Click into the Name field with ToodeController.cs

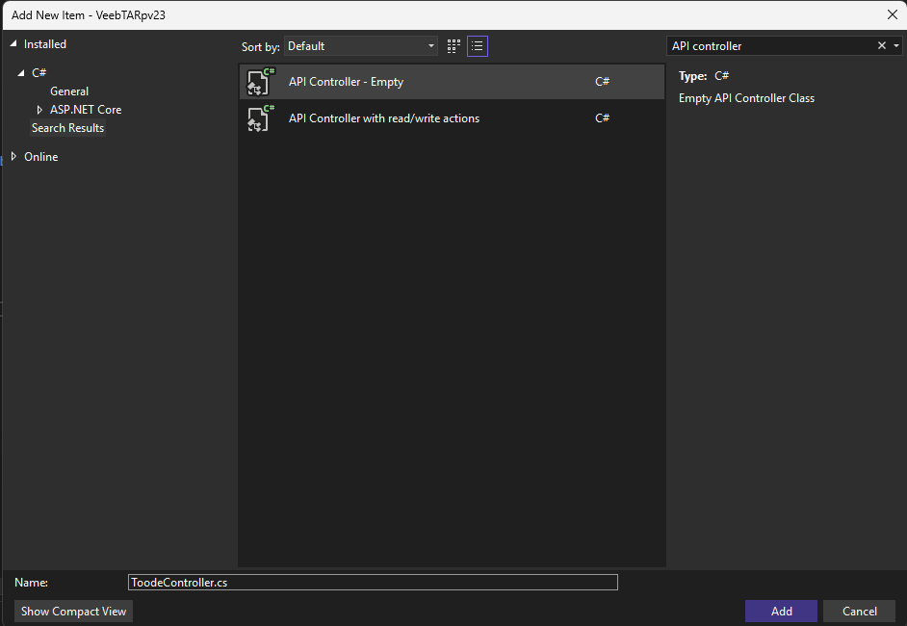373,583
